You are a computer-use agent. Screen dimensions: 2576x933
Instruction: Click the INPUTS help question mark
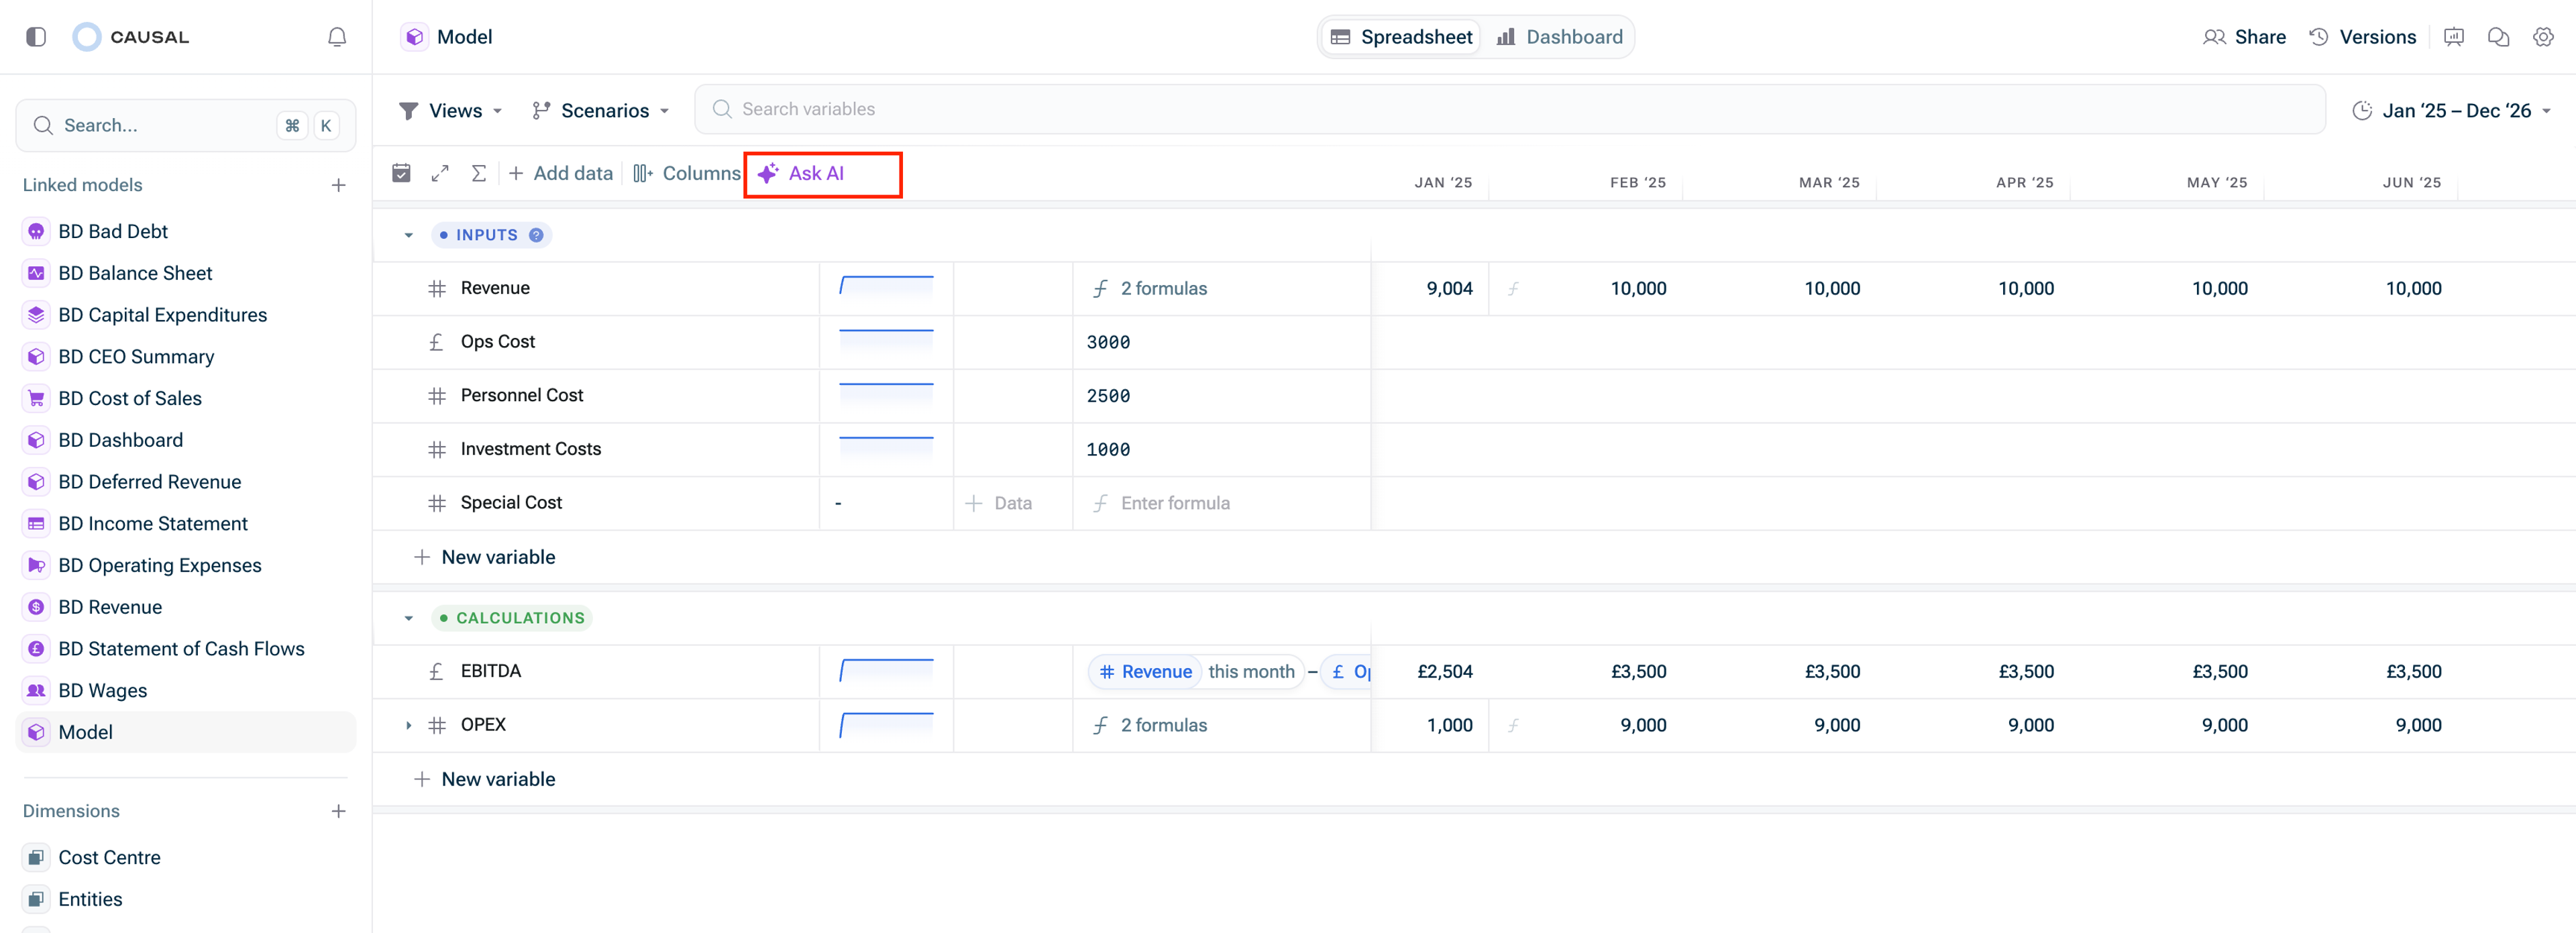tap(536, 235)
